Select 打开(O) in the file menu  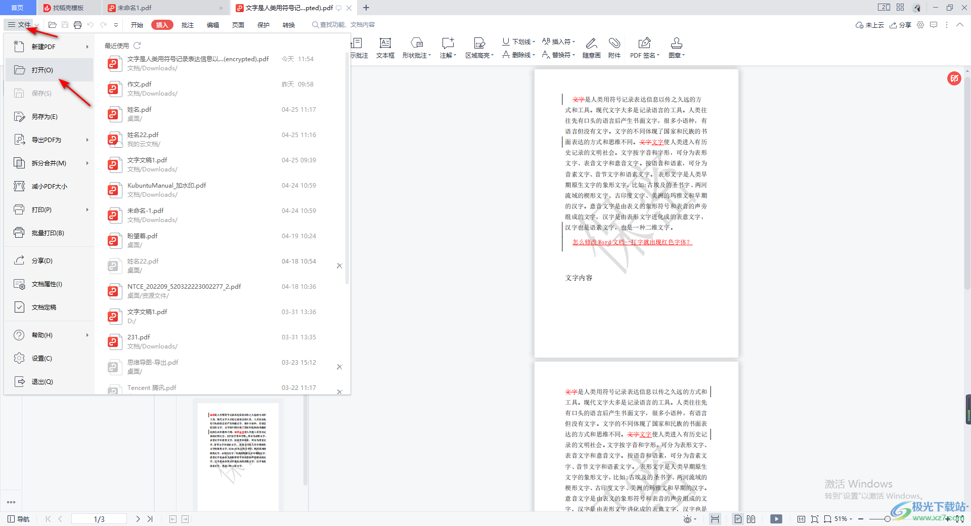coord(49,70)
